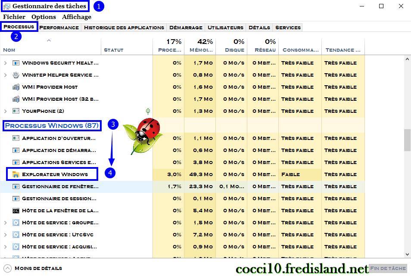Image resolution: width=411 pixels, height=279 pixels.
Task: Click the Applications Services e... icon
Action: [x=16, y=162]
